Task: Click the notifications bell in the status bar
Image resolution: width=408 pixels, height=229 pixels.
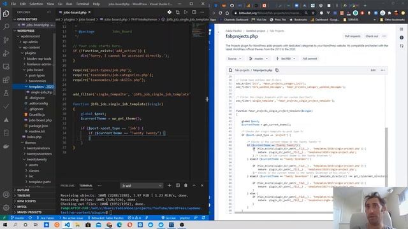Action: (203, 218)
